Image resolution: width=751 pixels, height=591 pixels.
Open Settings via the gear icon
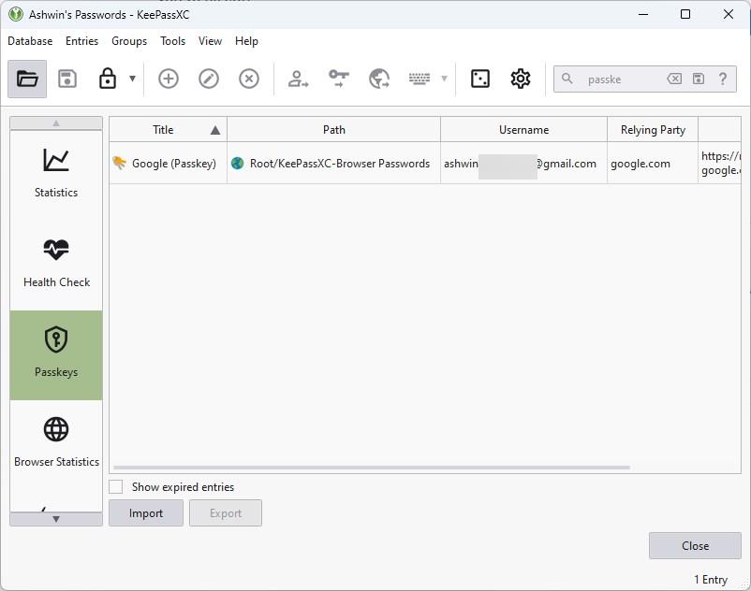point(521,79)
